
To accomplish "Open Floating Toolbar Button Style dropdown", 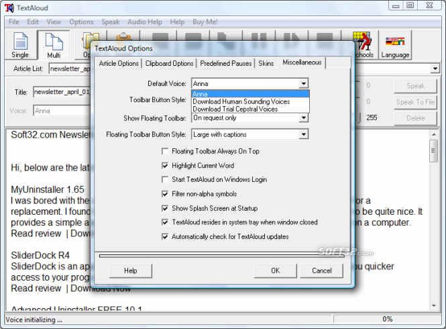I will point(304,134).
